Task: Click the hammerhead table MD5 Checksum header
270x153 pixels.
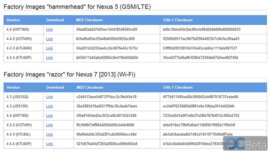Action: (89, 20)
